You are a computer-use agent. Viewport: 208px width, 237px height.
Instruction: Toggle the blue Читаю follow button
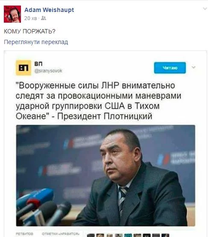coord(170,68)
